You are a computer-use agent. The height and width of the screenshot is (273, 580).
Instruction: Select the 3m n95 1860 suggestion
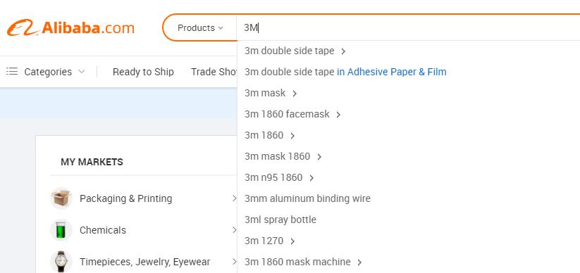(x=273, y=178)
